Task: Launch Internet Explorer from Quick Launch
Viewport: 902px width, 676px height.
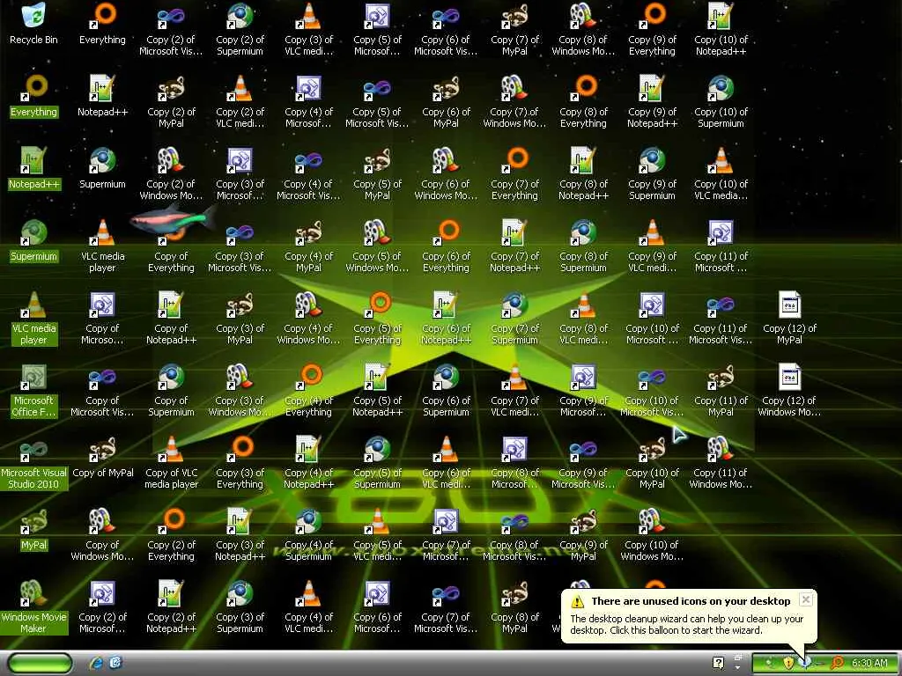Action: click(96, 663)
